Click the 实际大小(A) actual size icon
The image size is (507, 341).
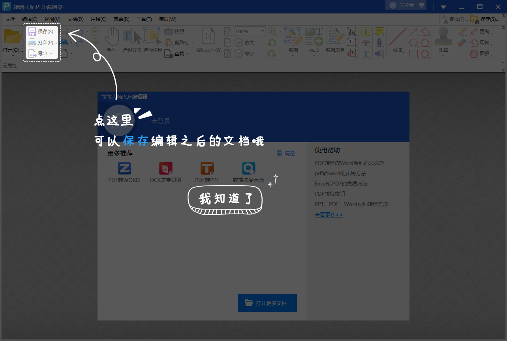(x=208, y=37)
